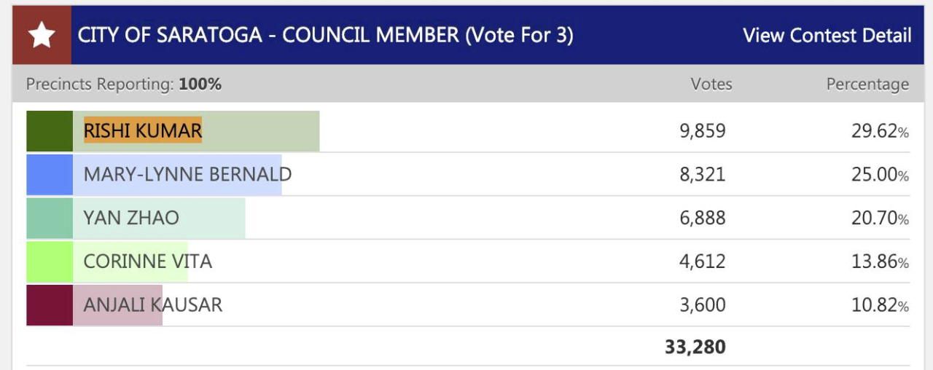Click the lime green Corinne Vita swatch
The height and width of the screenshot is (370, 933).
coord(50,261)
